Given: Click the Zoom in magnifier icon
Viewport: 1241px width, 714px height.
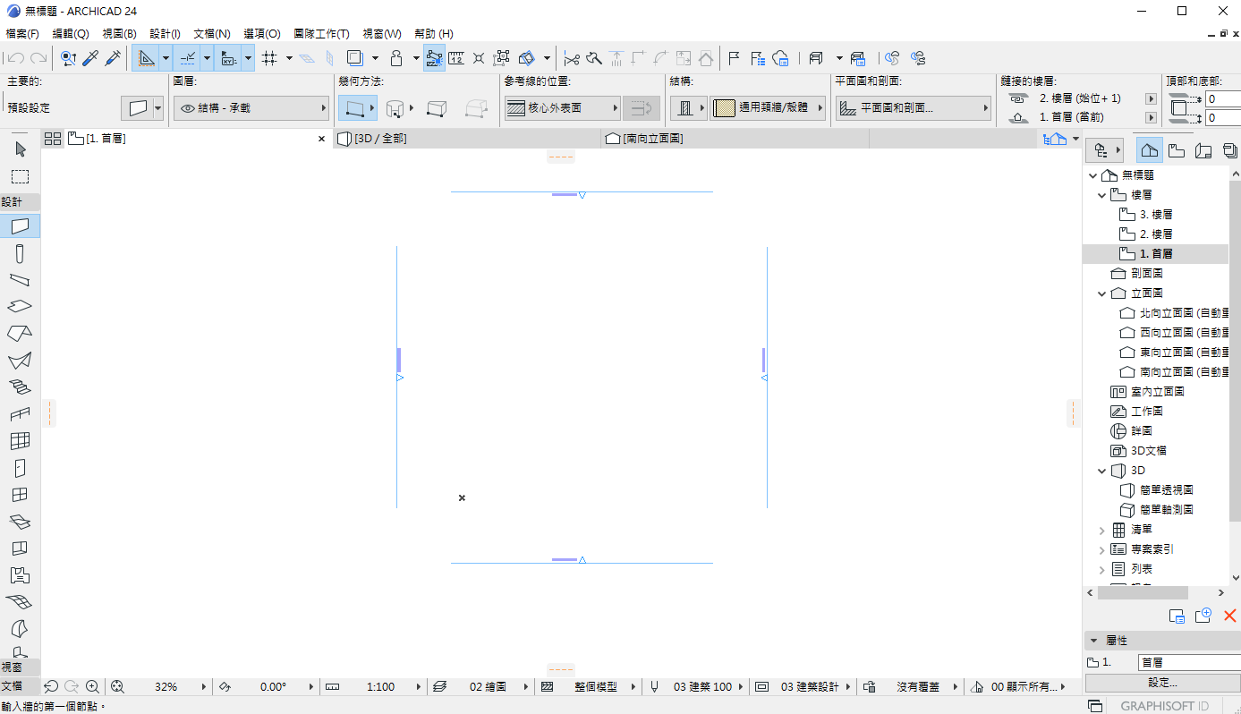Looking at the screenshot, I should point(92,687).
